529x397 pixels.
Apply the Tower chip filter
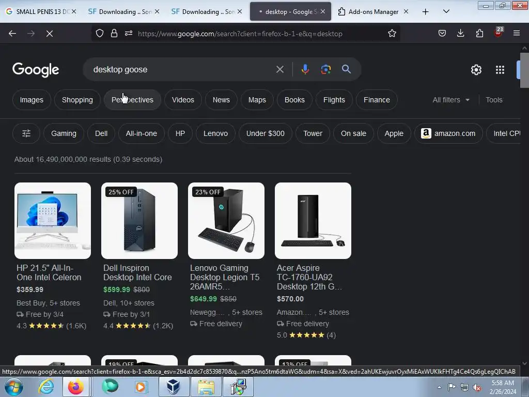pyautogui.click(x=313, y=133)
